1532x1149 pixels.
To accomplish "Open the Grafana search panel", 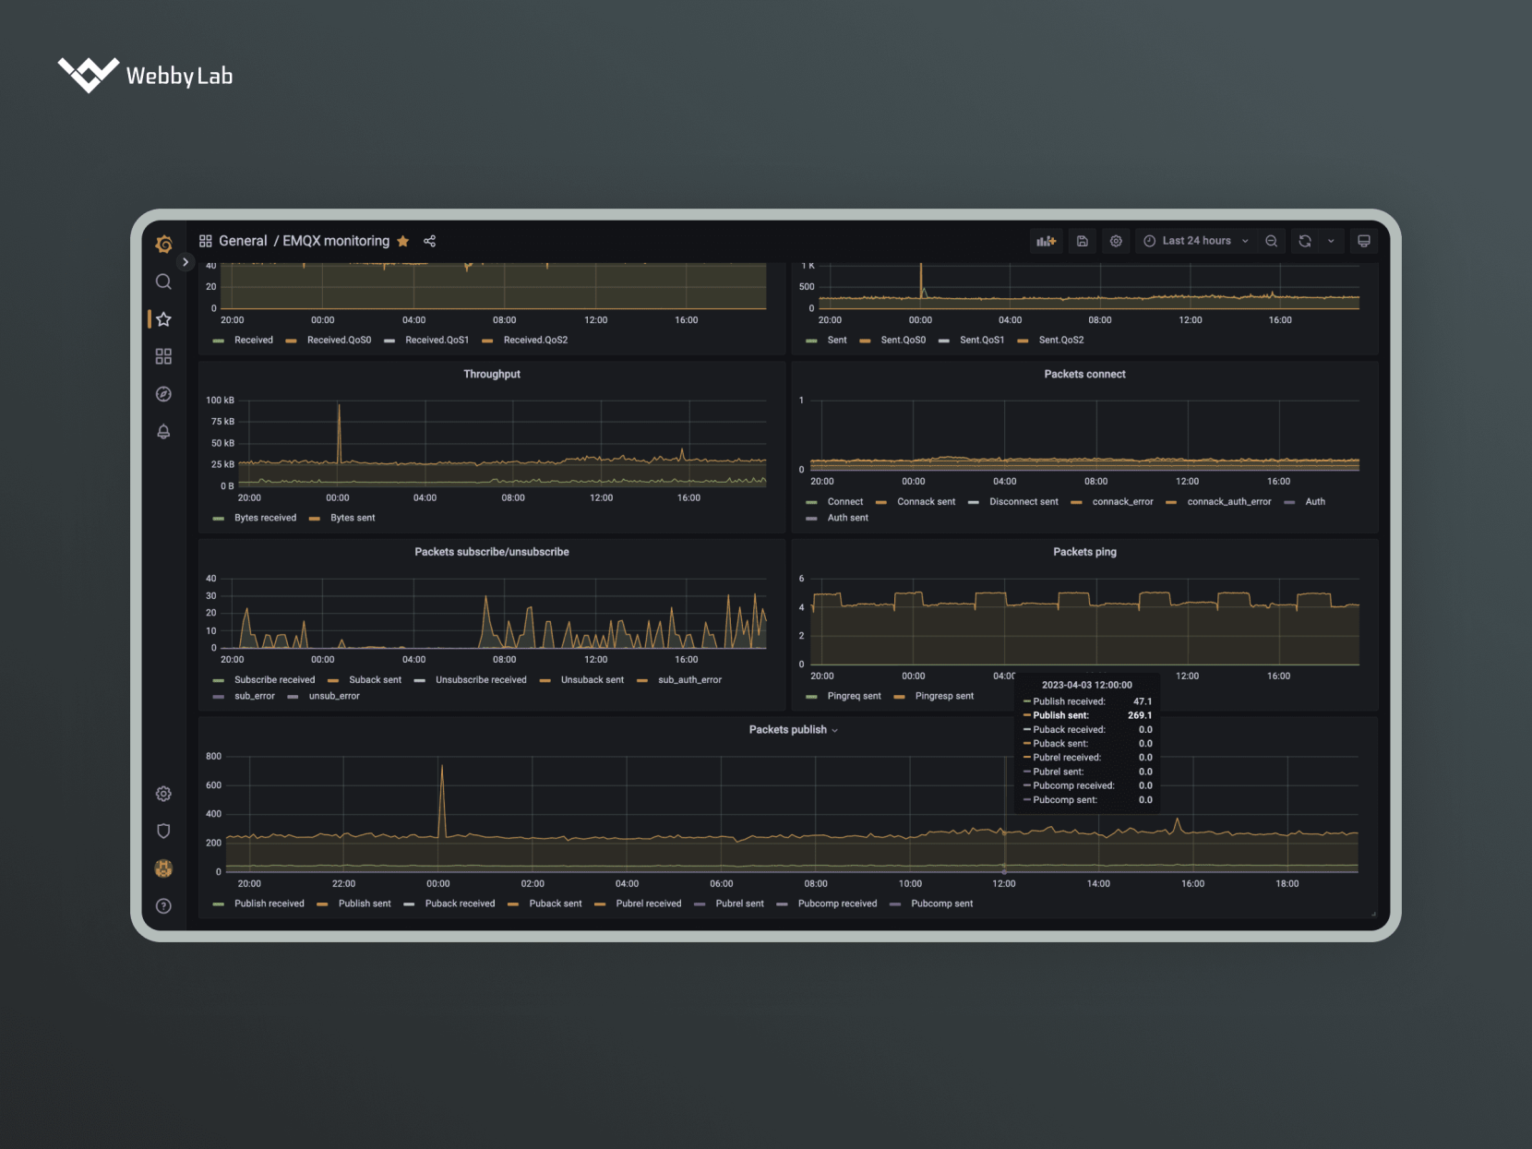I will click(163, 282).
